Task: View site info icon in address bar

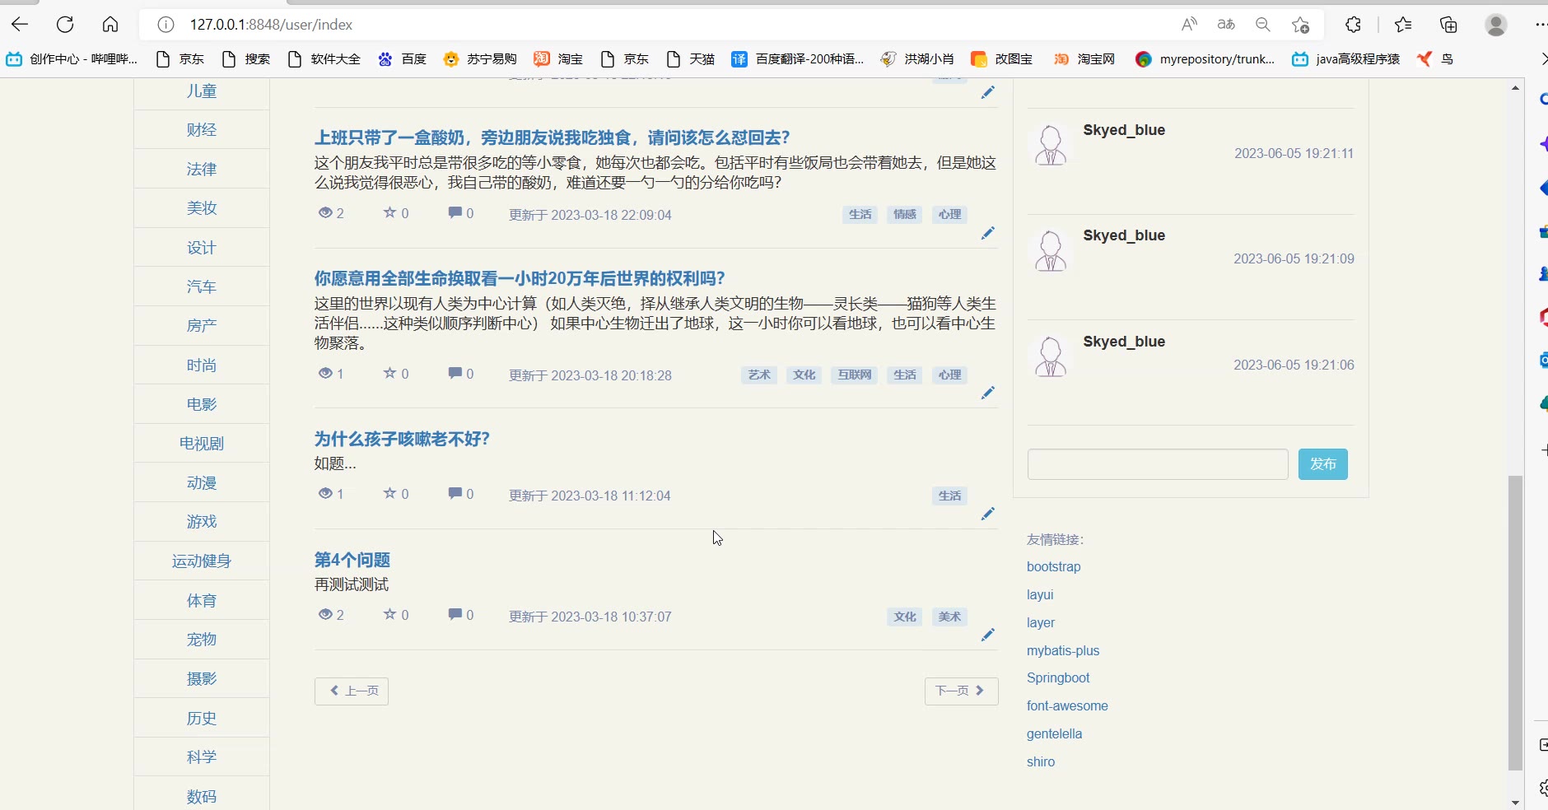Action: coord(166,25)
